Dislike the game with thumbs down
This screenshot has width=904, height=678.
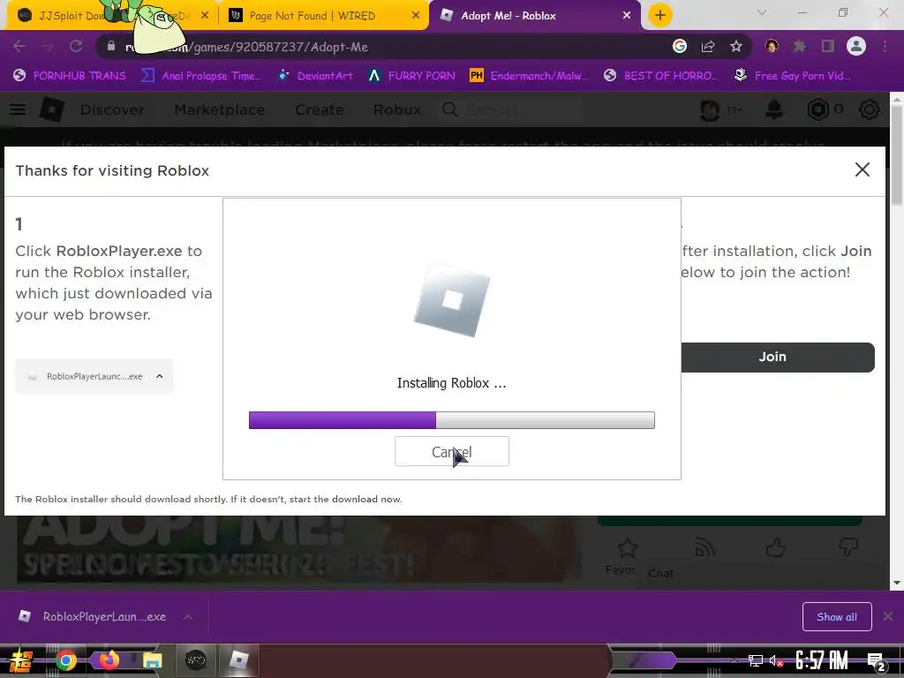point(848,547)
